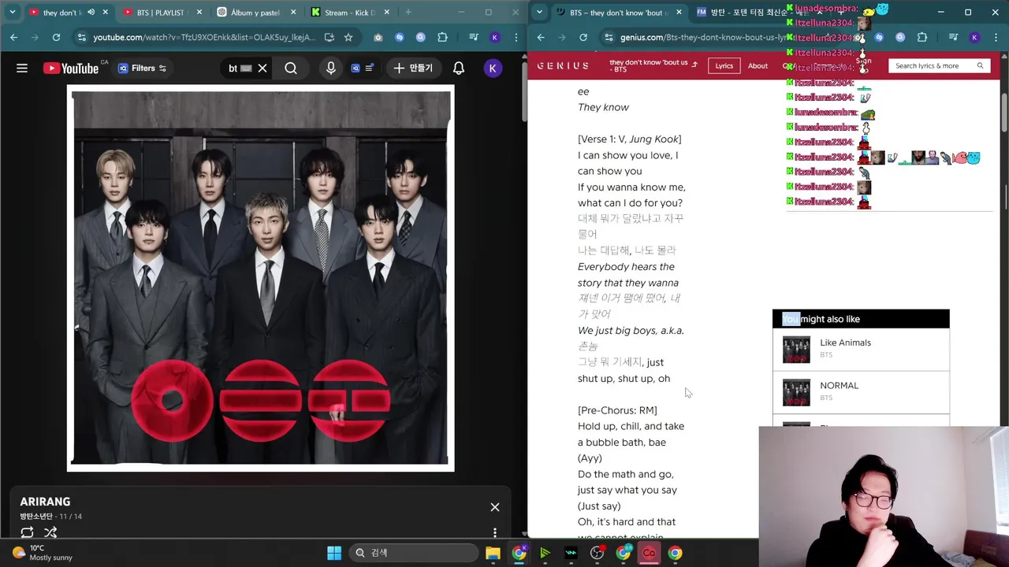Image resolution: width=1009 pixels, height=567 pixels.
Task: Install or cast icon in YouTube address bar
Action: pyautogui.click(x=329, y=37)
